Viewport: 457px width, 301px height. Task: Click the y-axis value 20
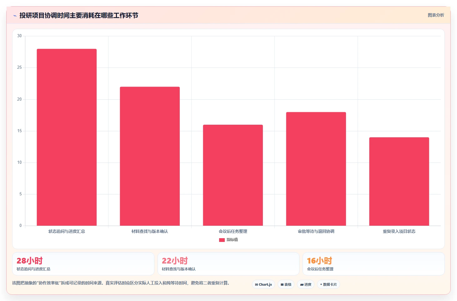19,99
